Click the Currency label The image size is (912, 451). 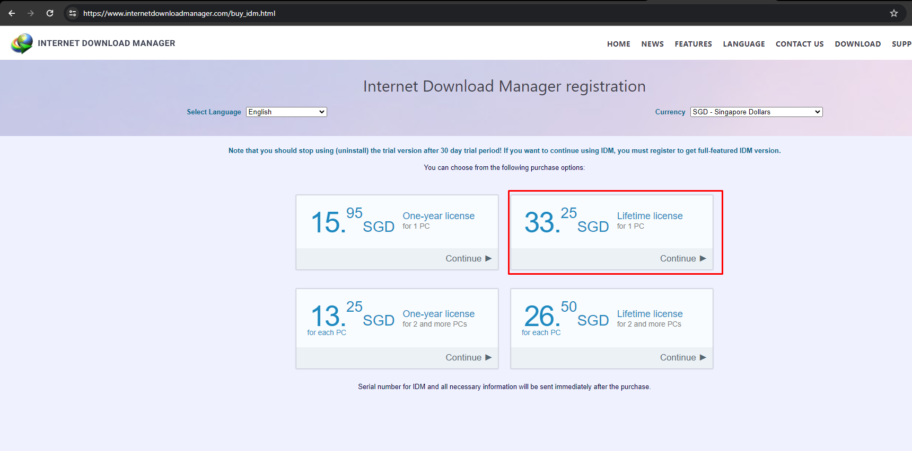point(670,112)
